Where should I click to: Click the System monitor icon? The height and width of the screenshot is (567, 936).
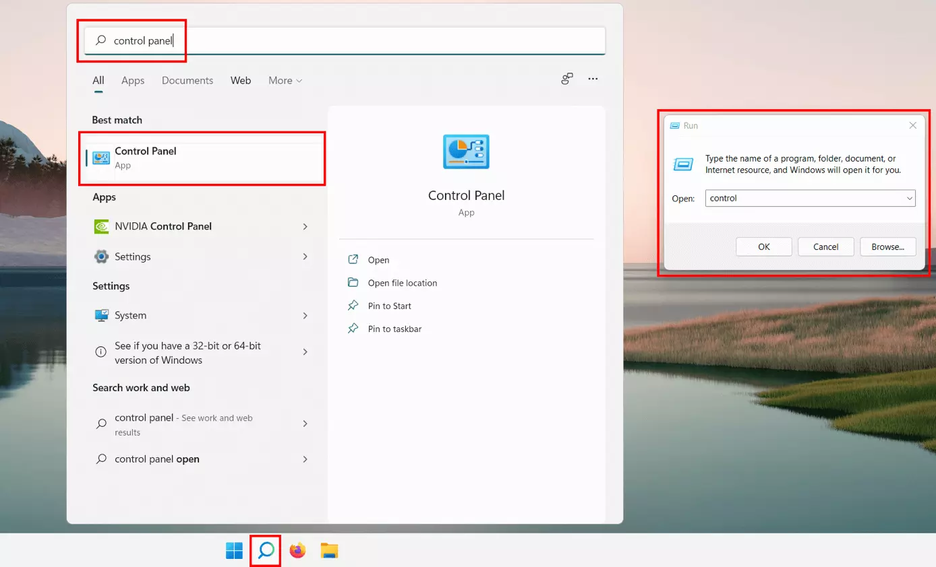click(x=101, y=315)
